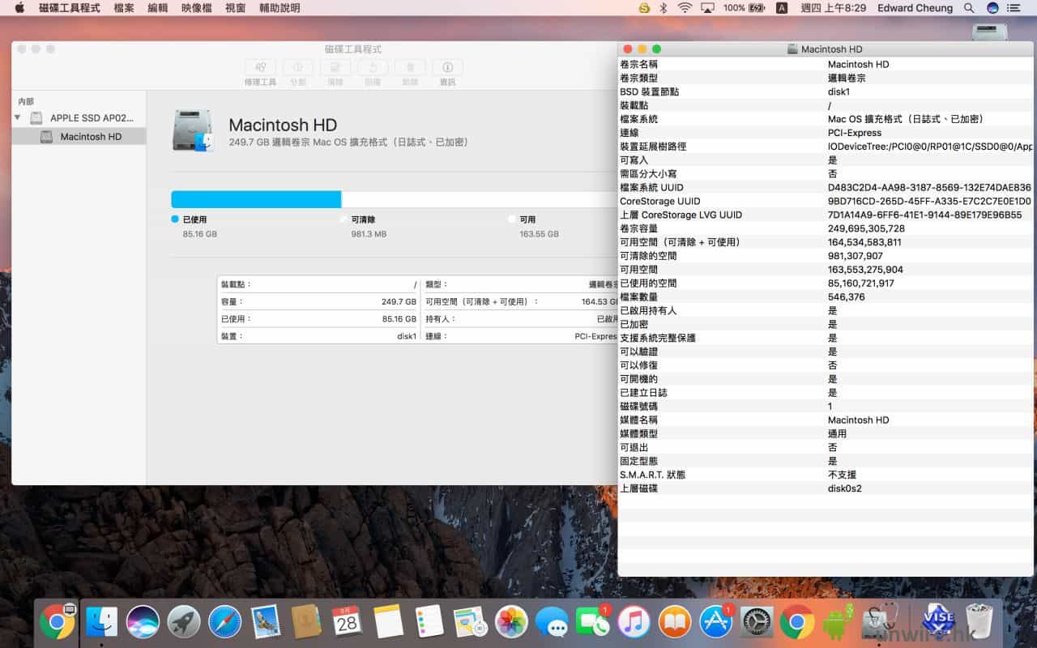The height and width of the screenshot is (648, 1037).
Task: Select APPLE SSD drive in sidebar
Action: 91,118
